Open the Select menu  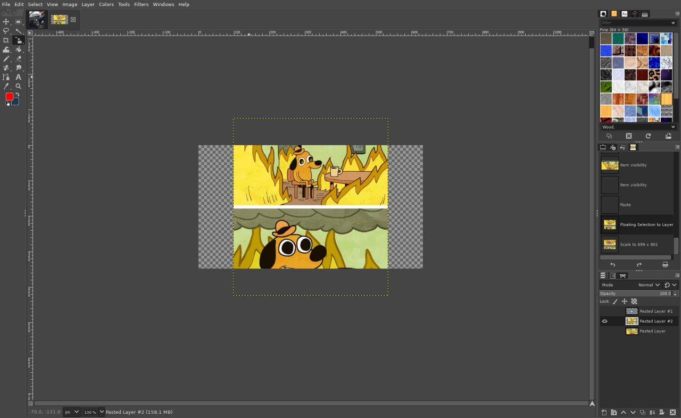[35, 4]
